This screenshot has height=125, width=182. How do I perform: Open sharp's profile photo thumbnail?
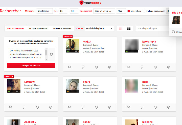coord(73,86)
